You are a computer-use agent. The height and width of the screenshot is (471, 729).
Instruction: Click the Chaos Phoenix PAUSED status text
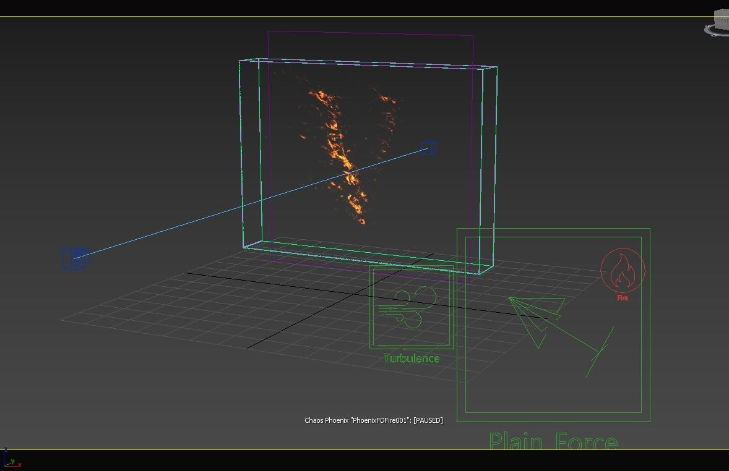[x=374, y=420]
